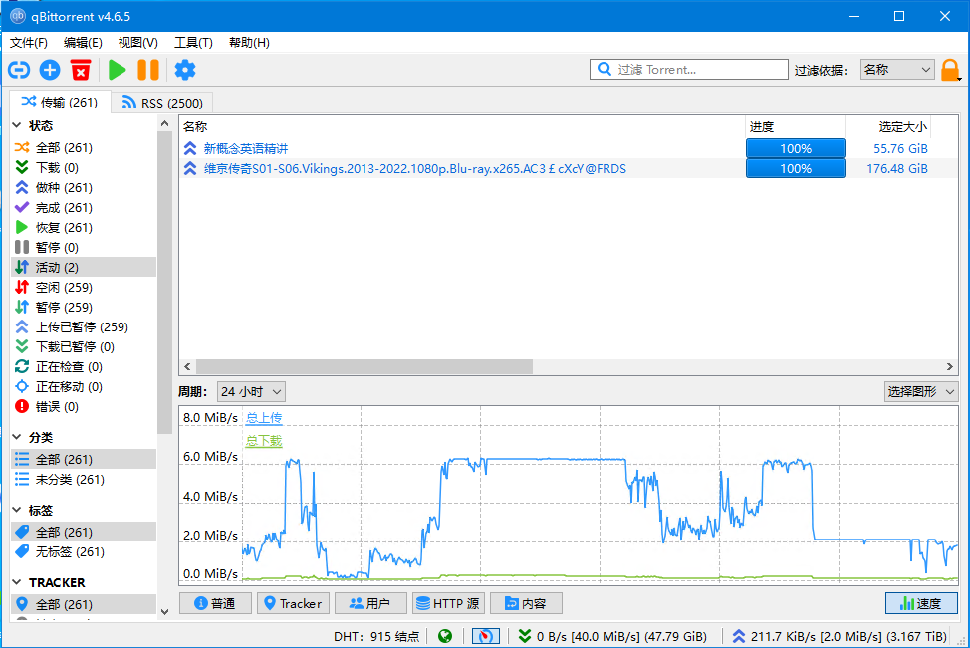Viewport: 970px width, 648px height.
Task: Click the 100% progress bar of 新概念英语精讲
Action: [x=796, y=148]
